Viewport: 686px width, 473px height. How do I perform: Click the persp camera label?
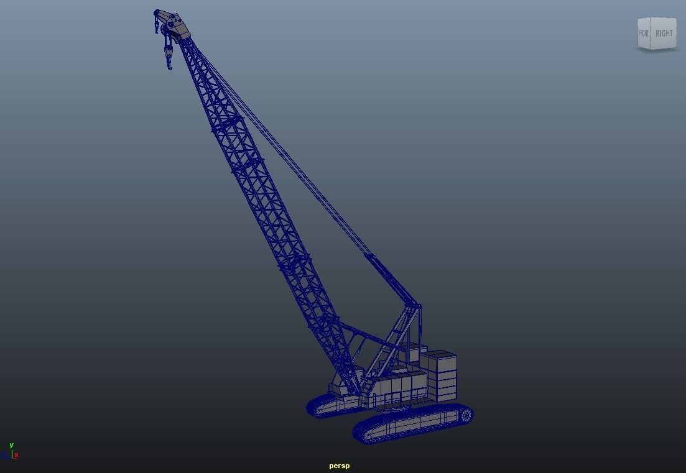pyautogui.click(x=340, y=466)
